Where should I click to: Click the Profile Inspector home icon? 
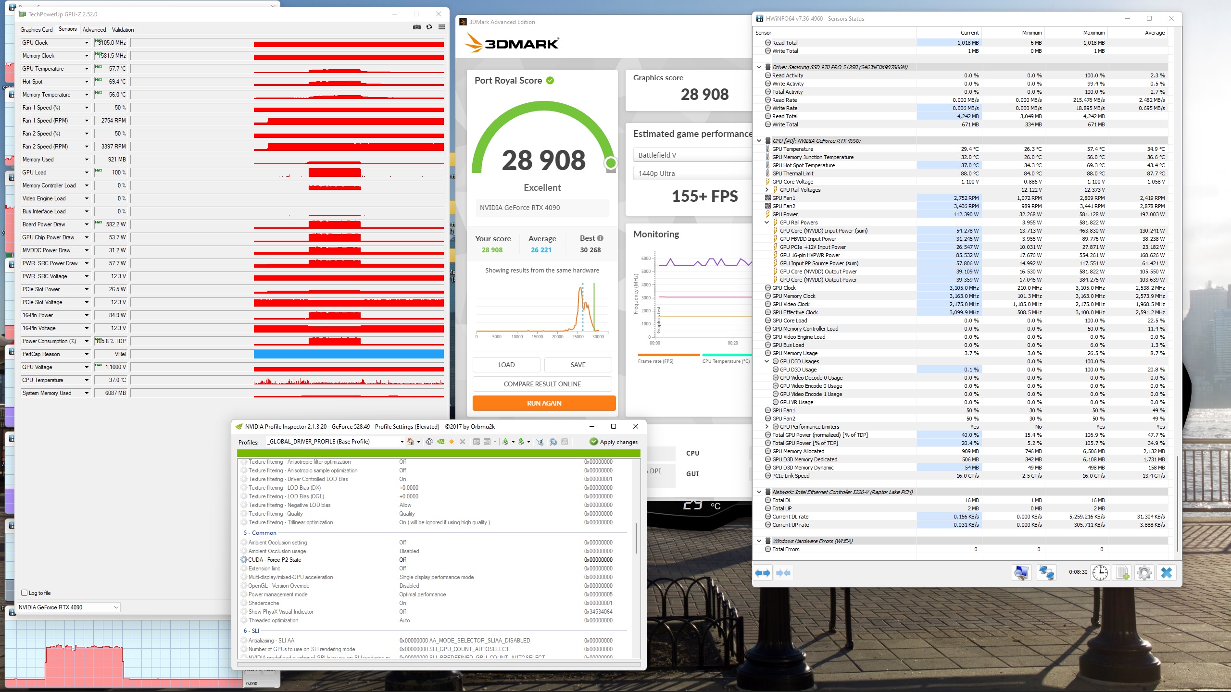click(411, 442)
